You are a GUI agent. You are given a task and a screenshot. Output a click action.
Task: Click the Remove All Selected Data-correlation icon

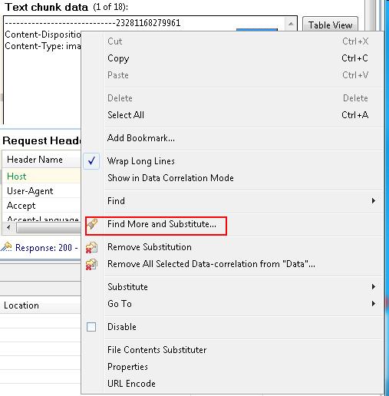tap(91, 264)
